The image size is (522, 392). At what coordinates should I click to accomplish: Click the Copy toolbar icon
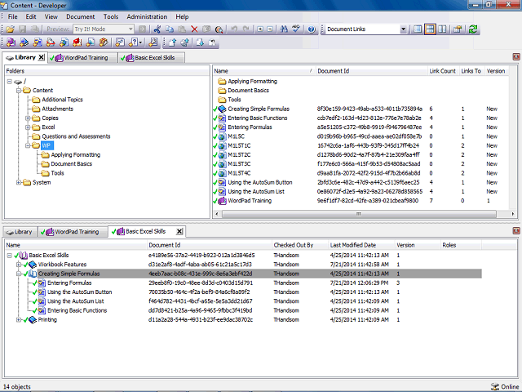point(170,29)
